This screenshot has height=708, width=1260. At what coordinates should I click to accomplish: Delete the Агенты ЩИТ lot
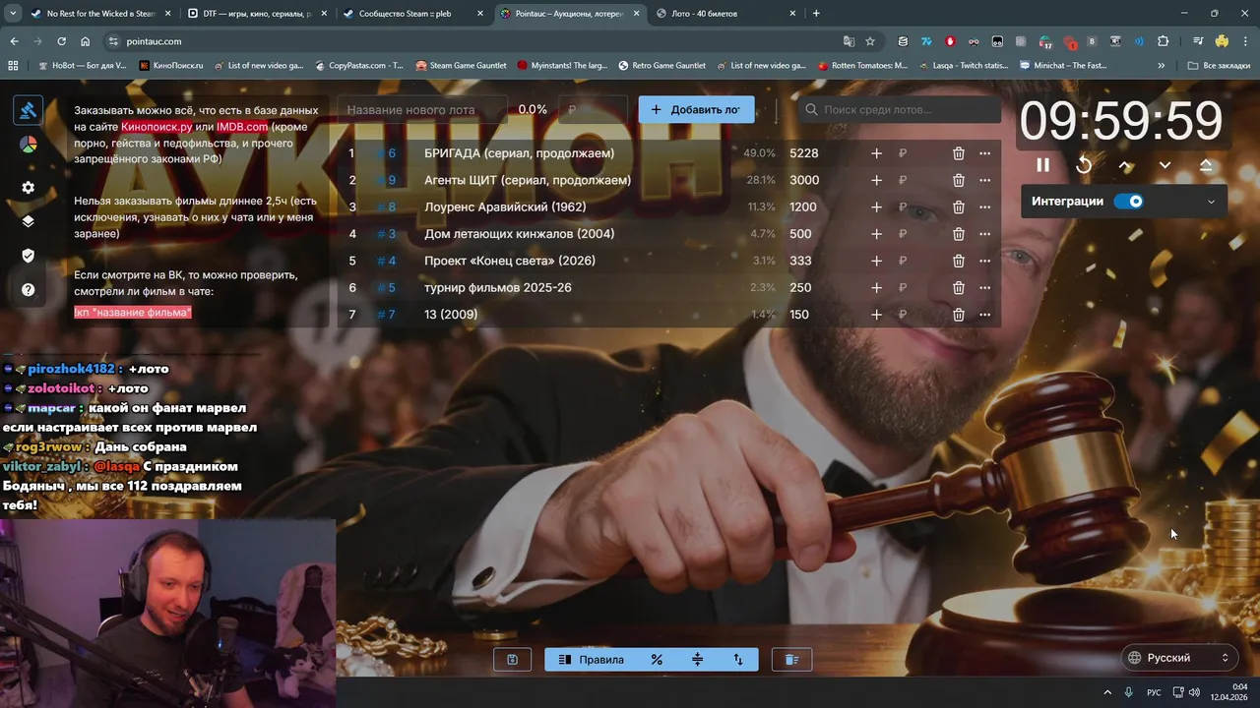coord(958,180)
